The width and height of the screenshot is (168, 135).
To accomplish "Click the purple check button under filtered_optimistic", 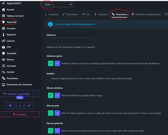I will pyautogui.click(x=57, y=130).
